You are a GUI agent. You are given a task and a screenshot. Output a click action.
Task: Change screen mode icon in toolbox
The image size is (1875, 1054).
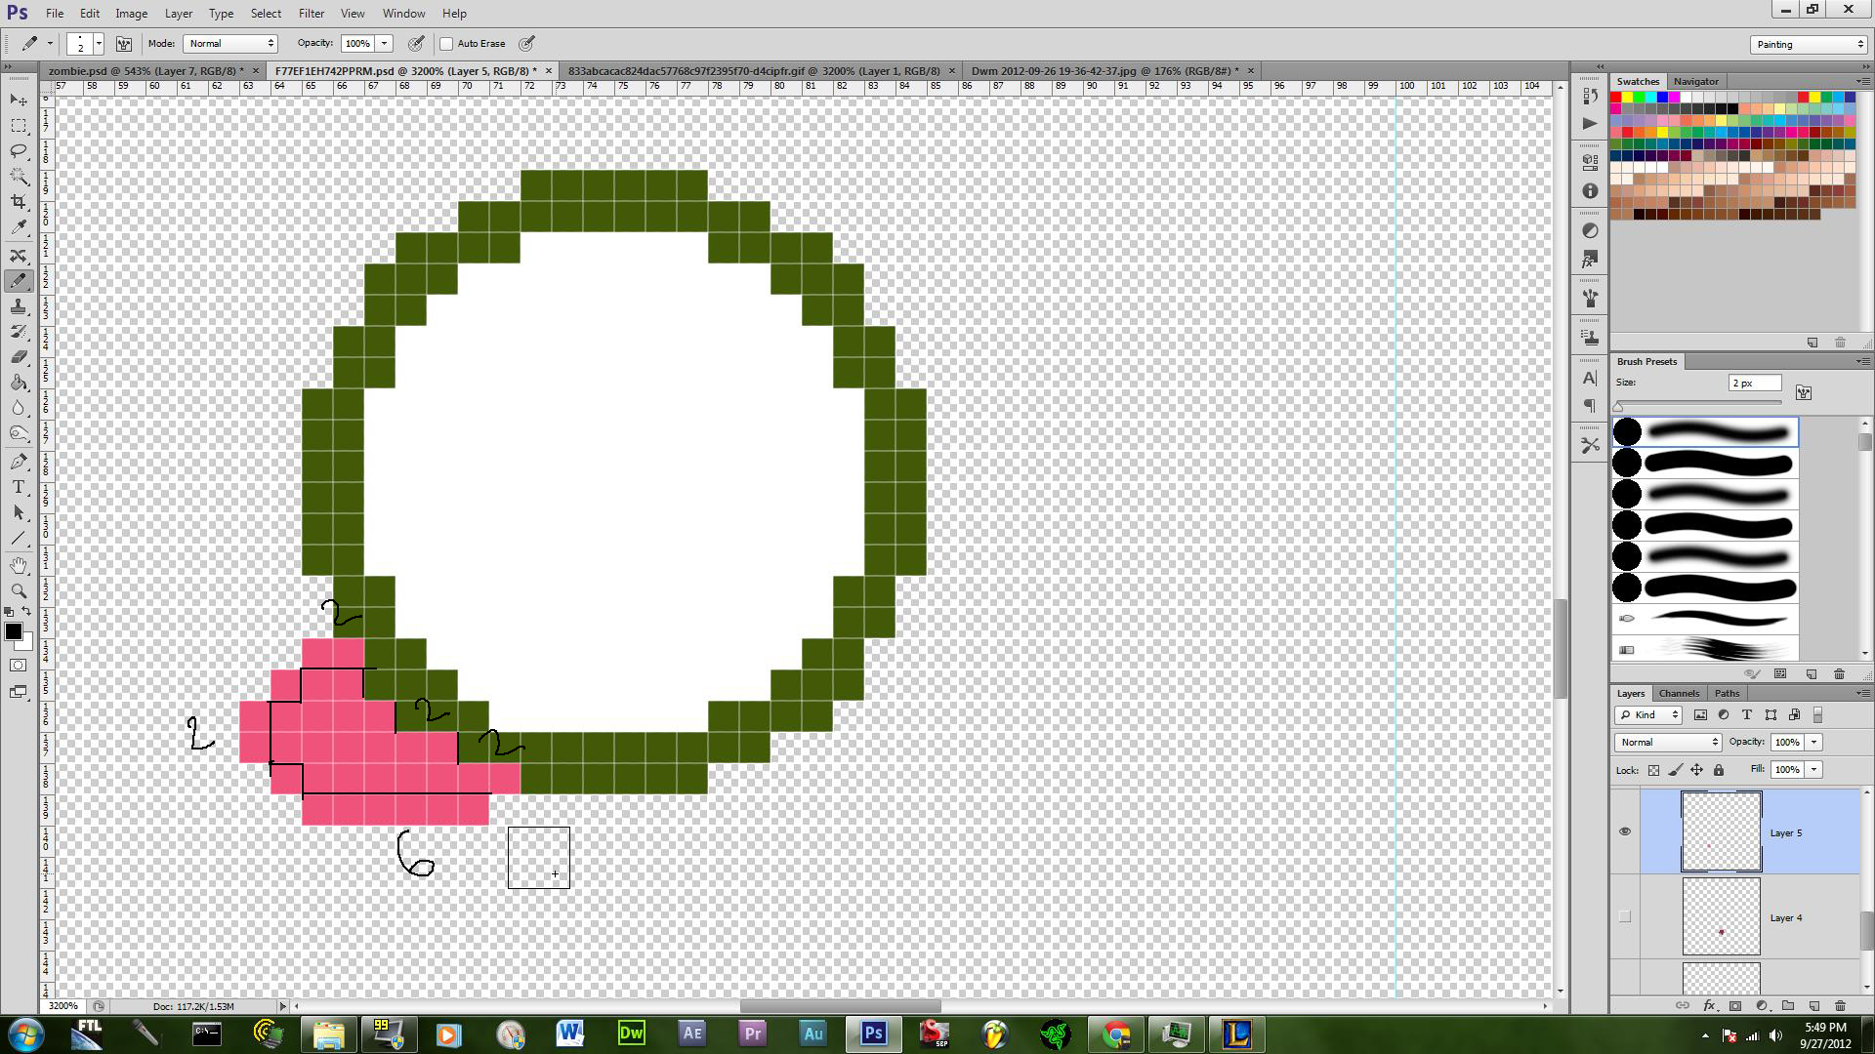pos(19,692)
